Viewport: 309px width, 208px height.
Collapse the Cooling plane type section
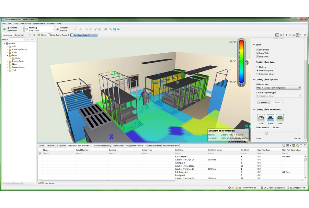pyautogui.click(x=254, y=62)
